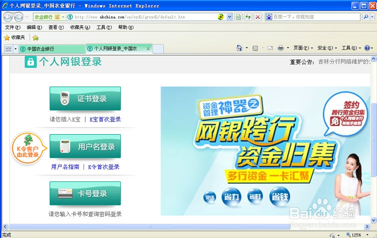Open the K宝首次登录 link
Viewport: 377px width, 238px height.
point(105,119)
